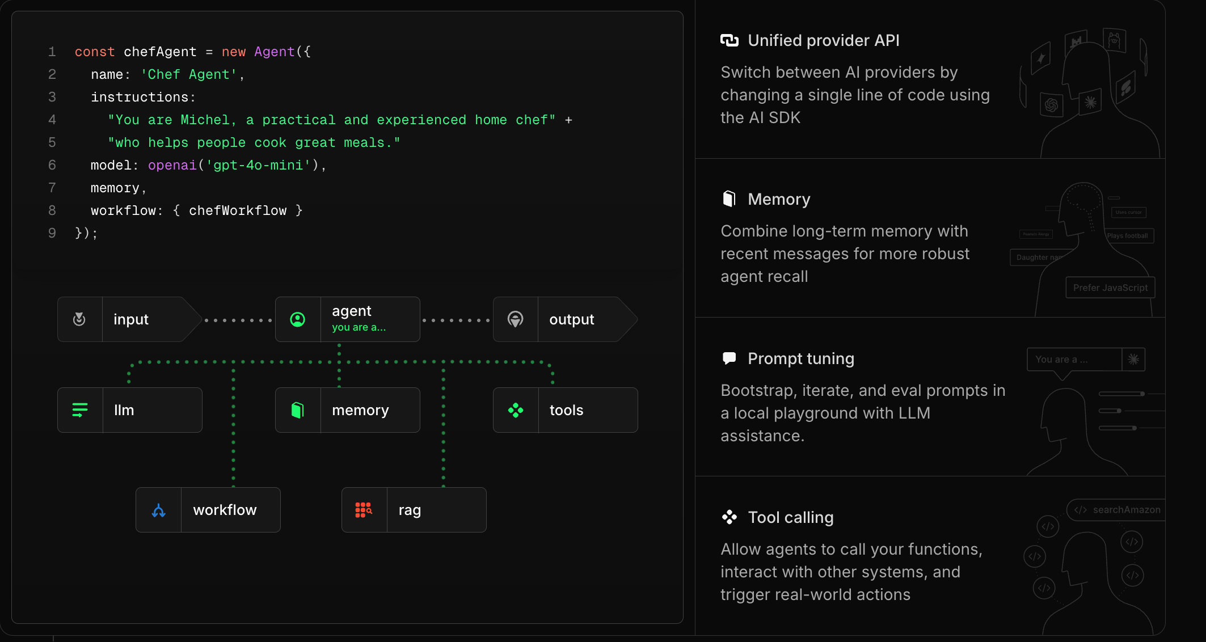Click the tools four-dot icon

pyautogui.click(x=516, y=410)
